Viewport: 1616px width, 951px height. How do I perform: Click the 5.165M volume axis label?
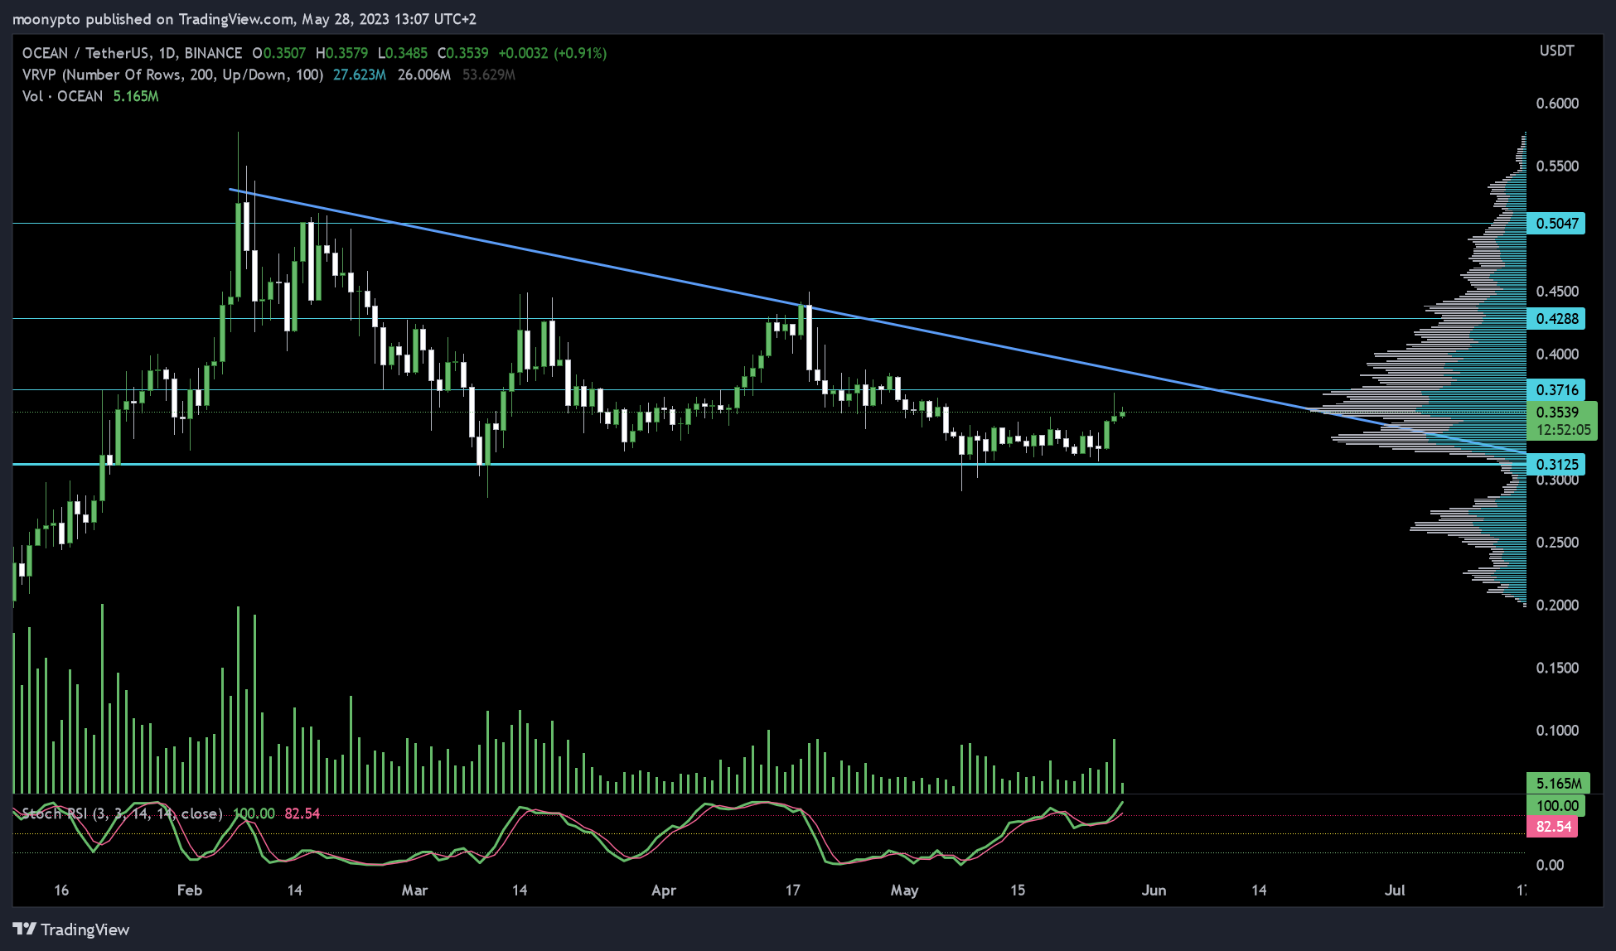pos(1558,784)
